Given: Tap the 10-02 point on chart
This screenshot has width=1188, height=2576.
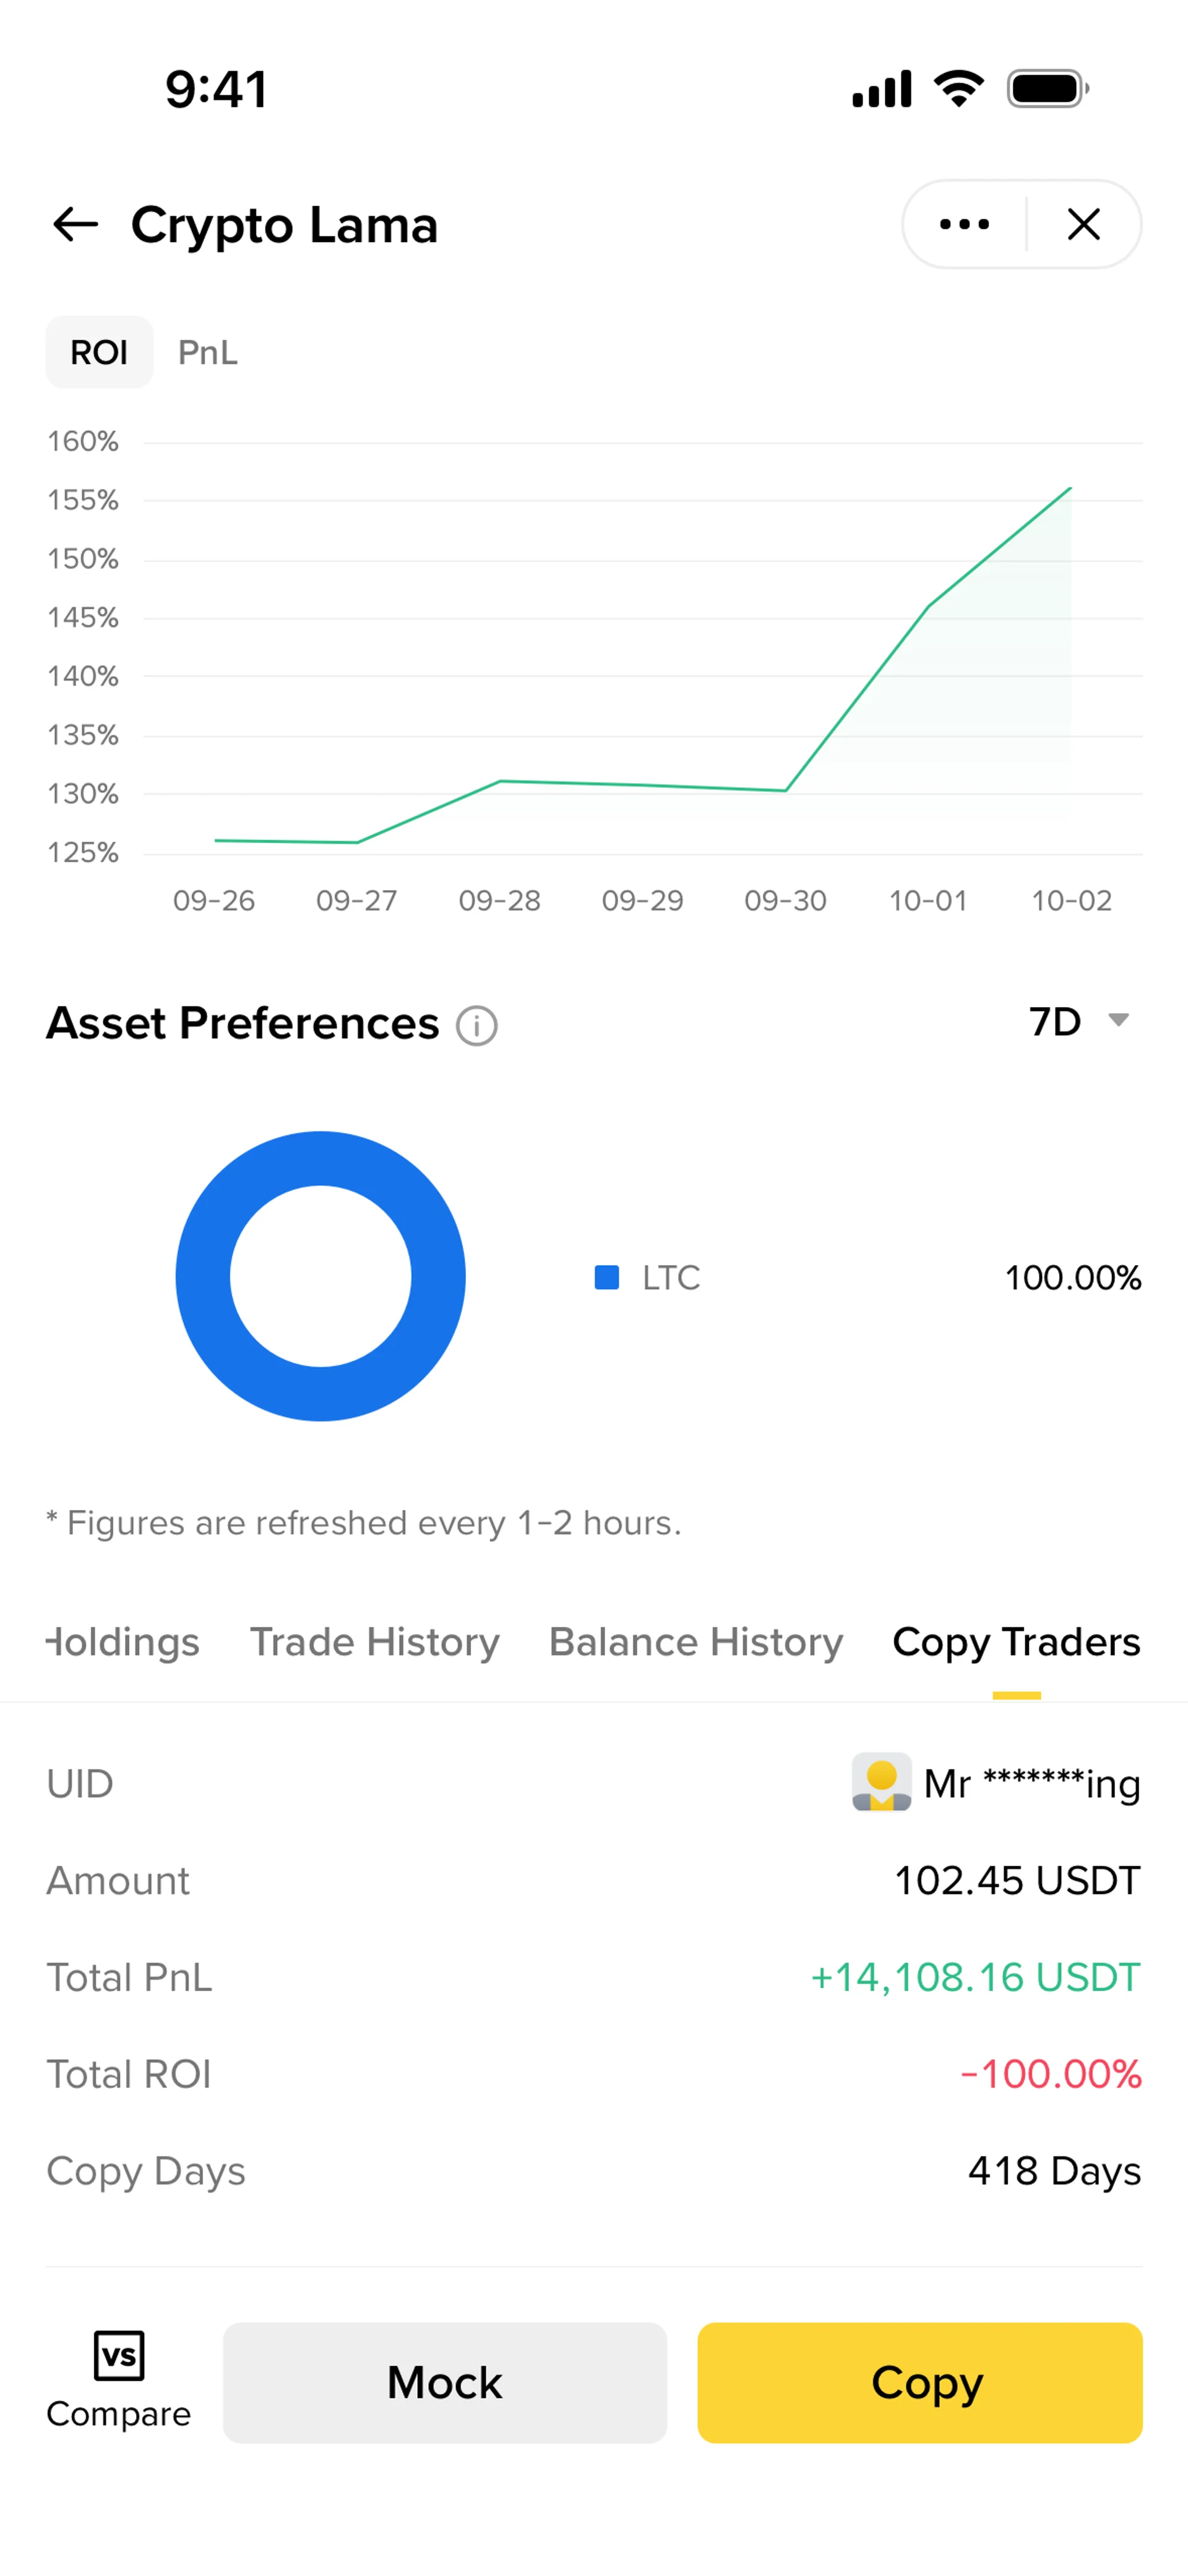Looking at the screenshot, I should tap(1071, 488).
